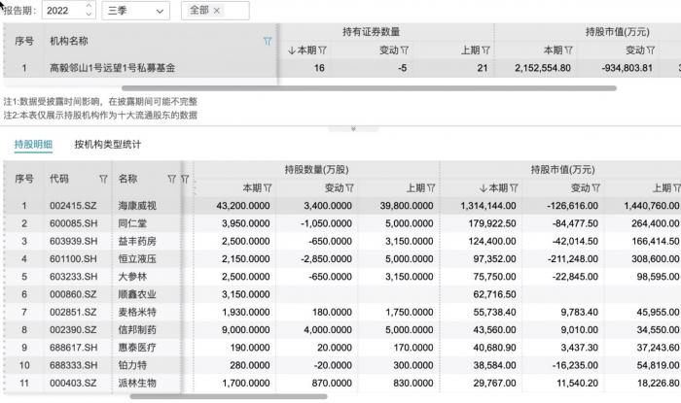Select 信邦制药 stock row
Screen dimensions: 681x403
341,330
